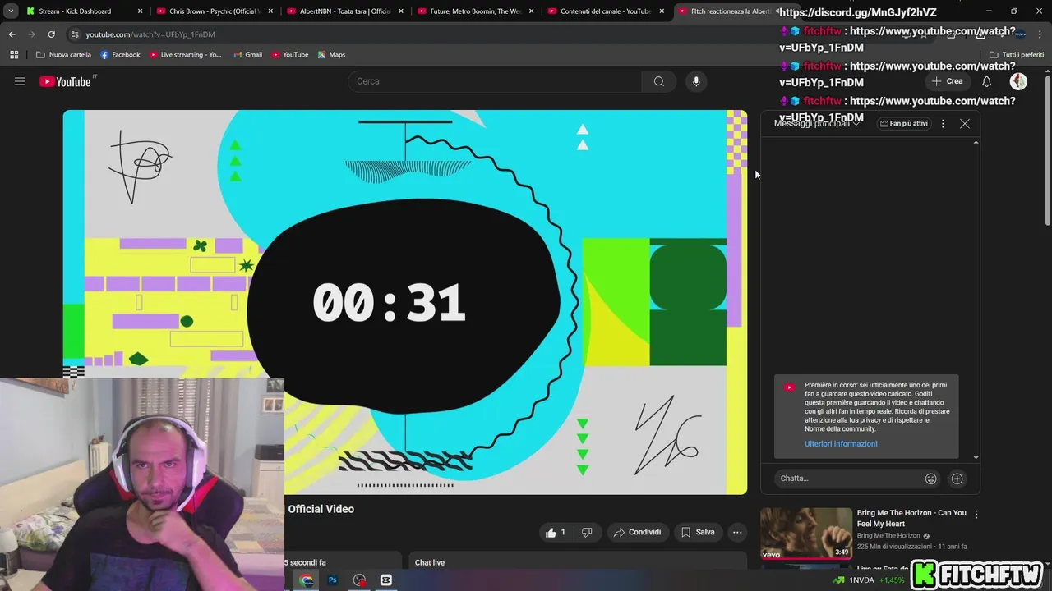The image size is (1052, 591).
Task: Open the Crea dropdown button
Action: point(947,81)
